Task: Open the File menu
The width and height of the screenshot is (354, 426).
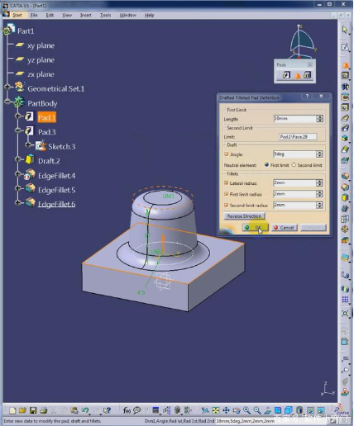Action: (34, 15)
